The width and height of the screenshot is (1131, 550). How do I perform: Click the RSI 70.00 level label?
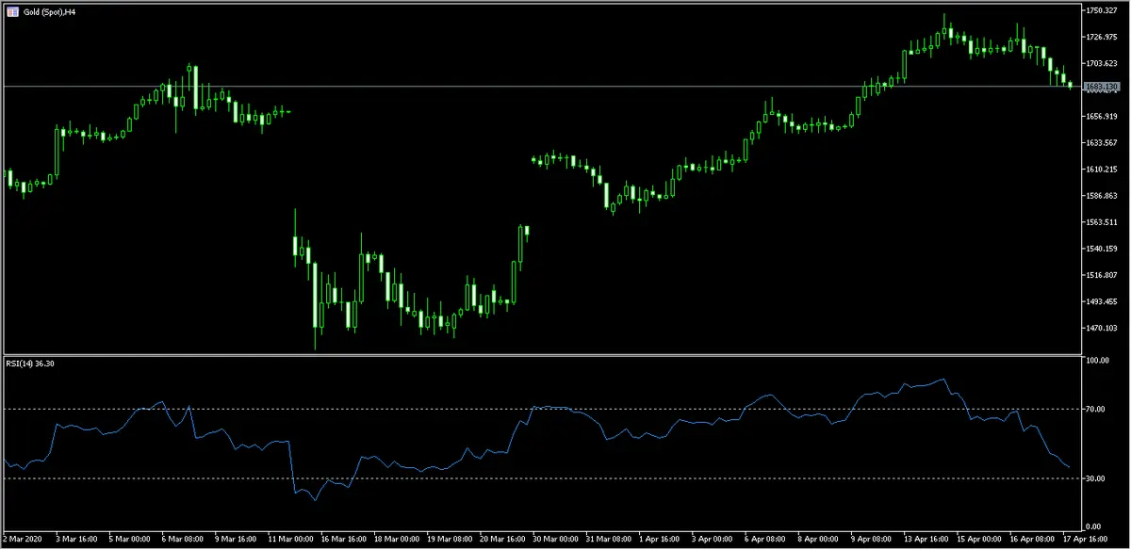coord(1095,410)
